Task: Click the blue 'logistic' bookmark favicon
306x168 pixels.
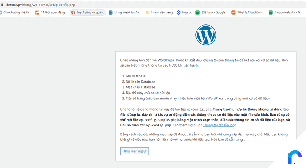Action: (x=178, y=13)
